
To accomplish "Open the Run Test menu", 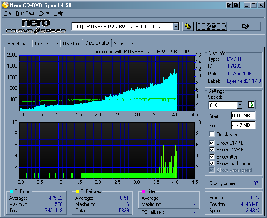I will tap(25, 13).
